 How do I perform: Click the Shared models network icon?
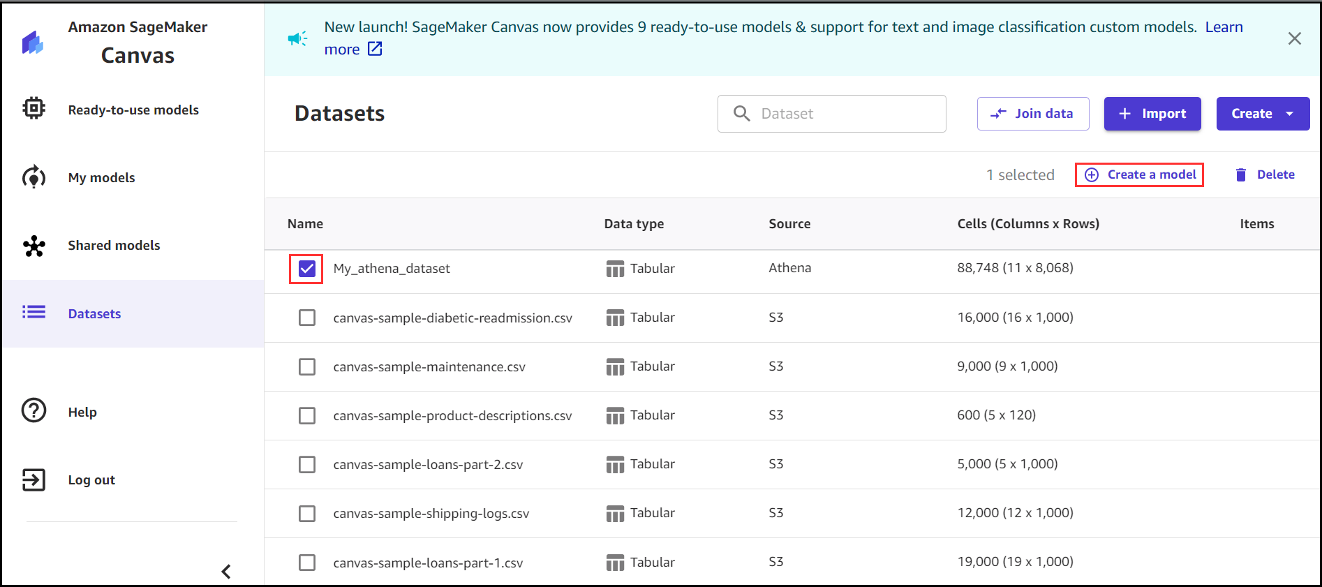pos(34,246)
